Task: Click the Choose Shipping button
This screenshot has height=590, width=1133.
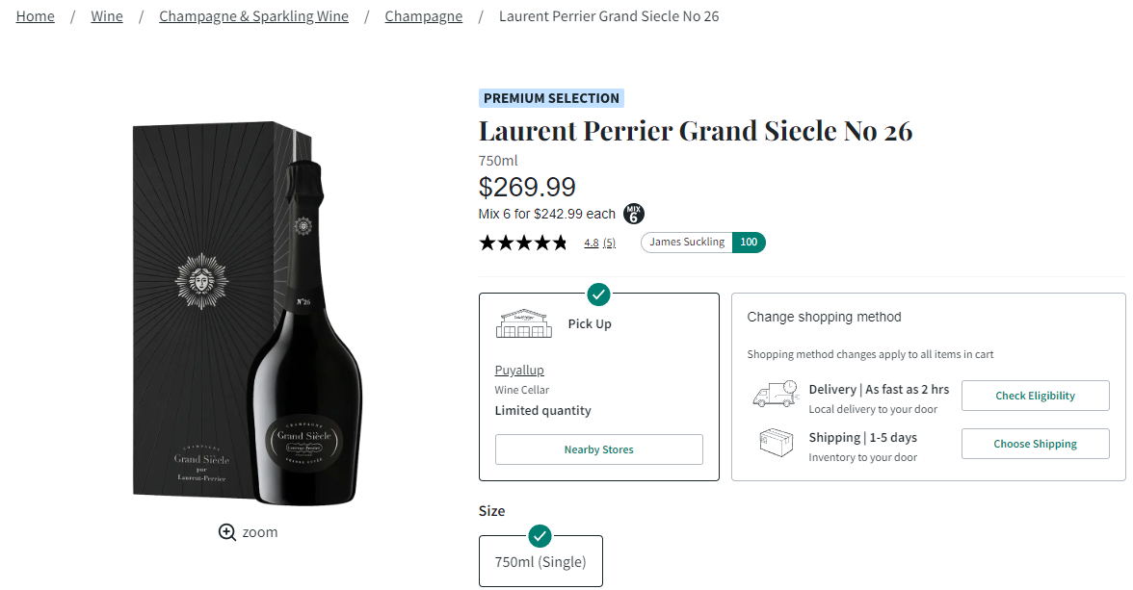Action: pos(1035,444)
